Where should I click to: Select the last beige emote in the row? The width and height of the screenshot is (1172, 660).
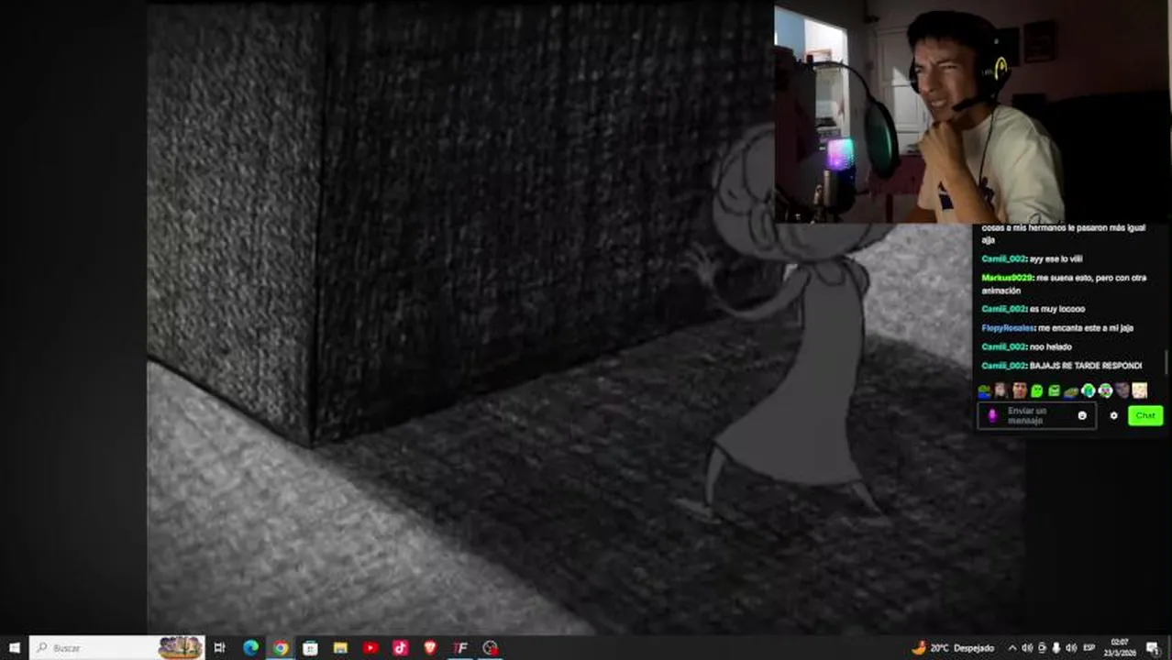click(x=1140, y=390)
